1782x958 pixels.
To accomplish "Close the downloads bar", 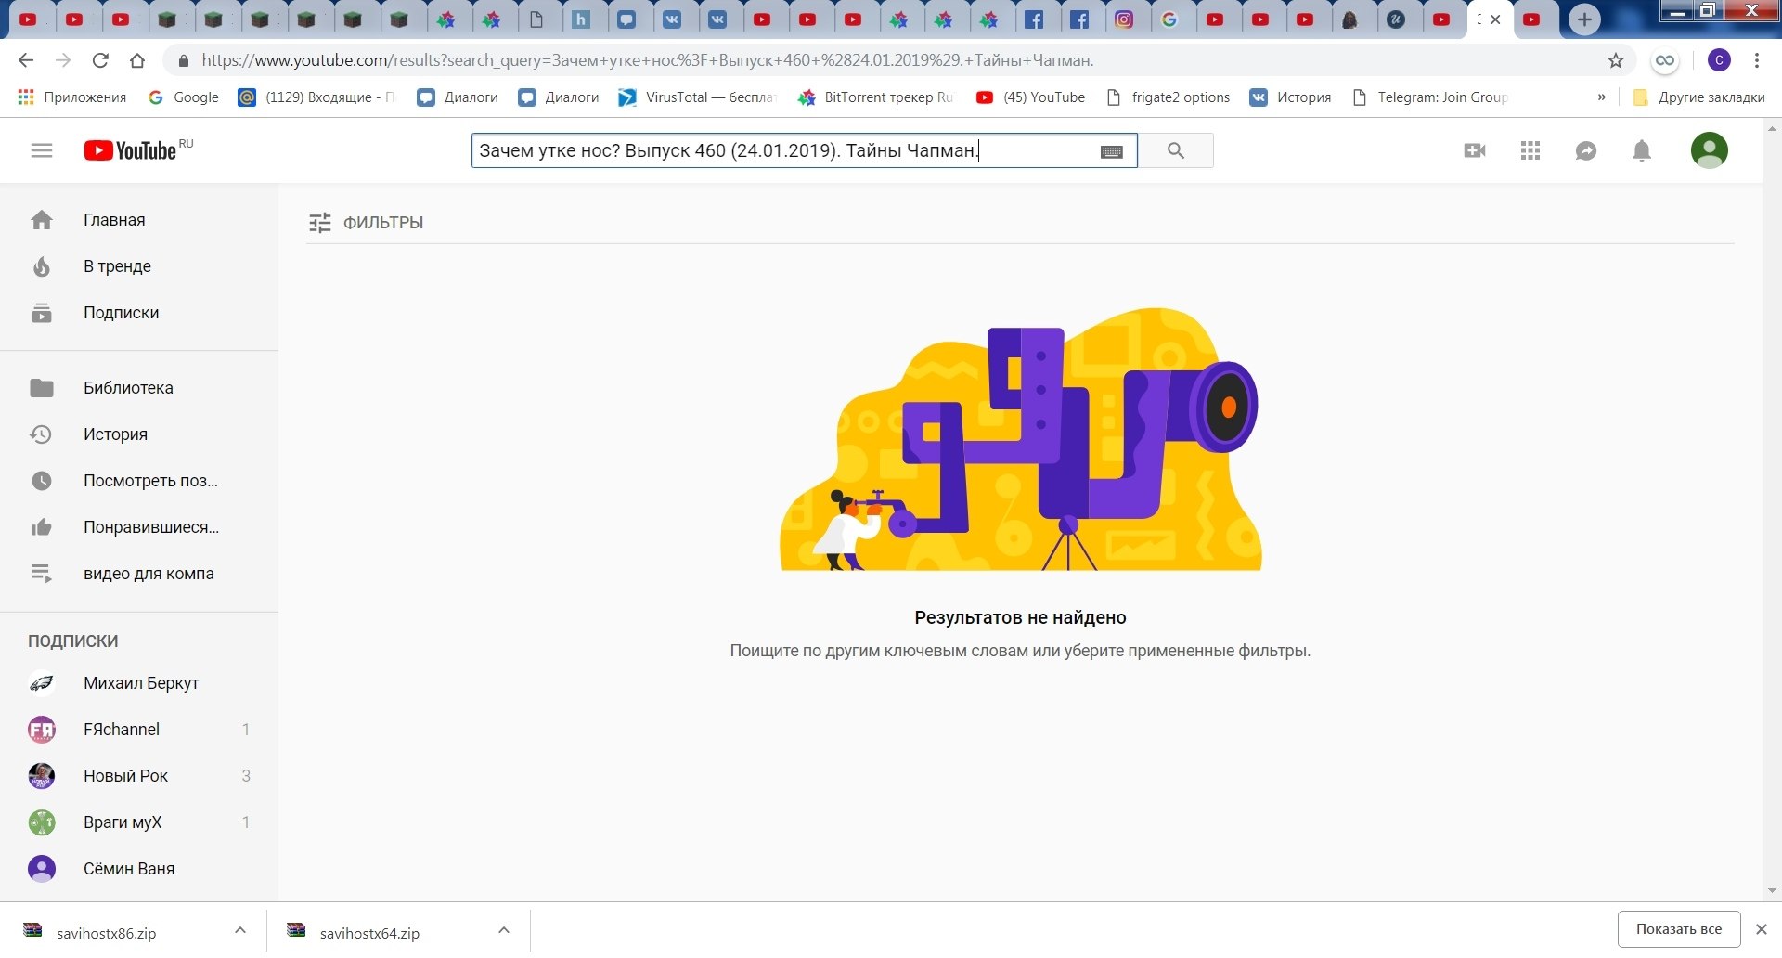I will pos(1761,929).
